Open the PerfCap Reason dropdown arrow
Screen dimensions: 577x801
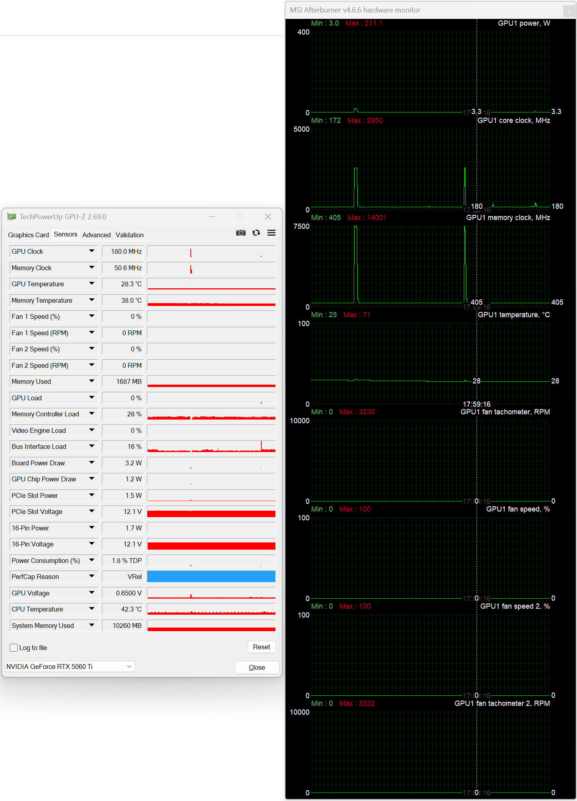pyautogui.click(x=92, y=577)
